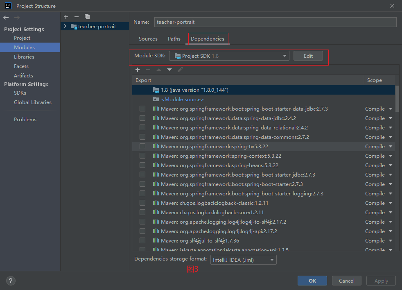Check export for spring-beans:5.3.22
The height and width of the screenshot is (290, 402).
coord(142,165)
